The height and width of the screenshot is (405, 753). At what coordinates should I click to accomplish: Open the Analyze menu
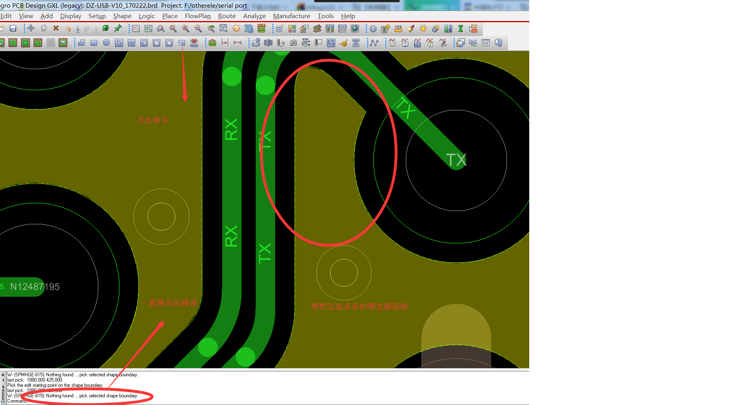click(x=255, y=16)
